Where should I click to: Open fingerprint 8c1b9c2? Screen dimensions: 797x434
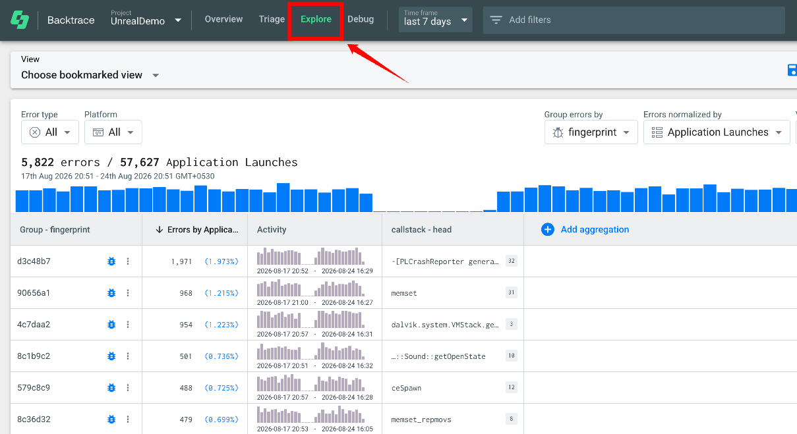click(x=34, y=356)
